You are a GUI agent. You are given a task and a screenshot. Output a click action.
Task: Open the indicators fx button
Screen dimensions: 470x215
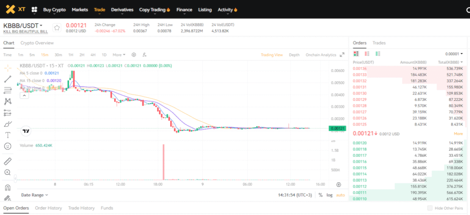tap(145, 55)
